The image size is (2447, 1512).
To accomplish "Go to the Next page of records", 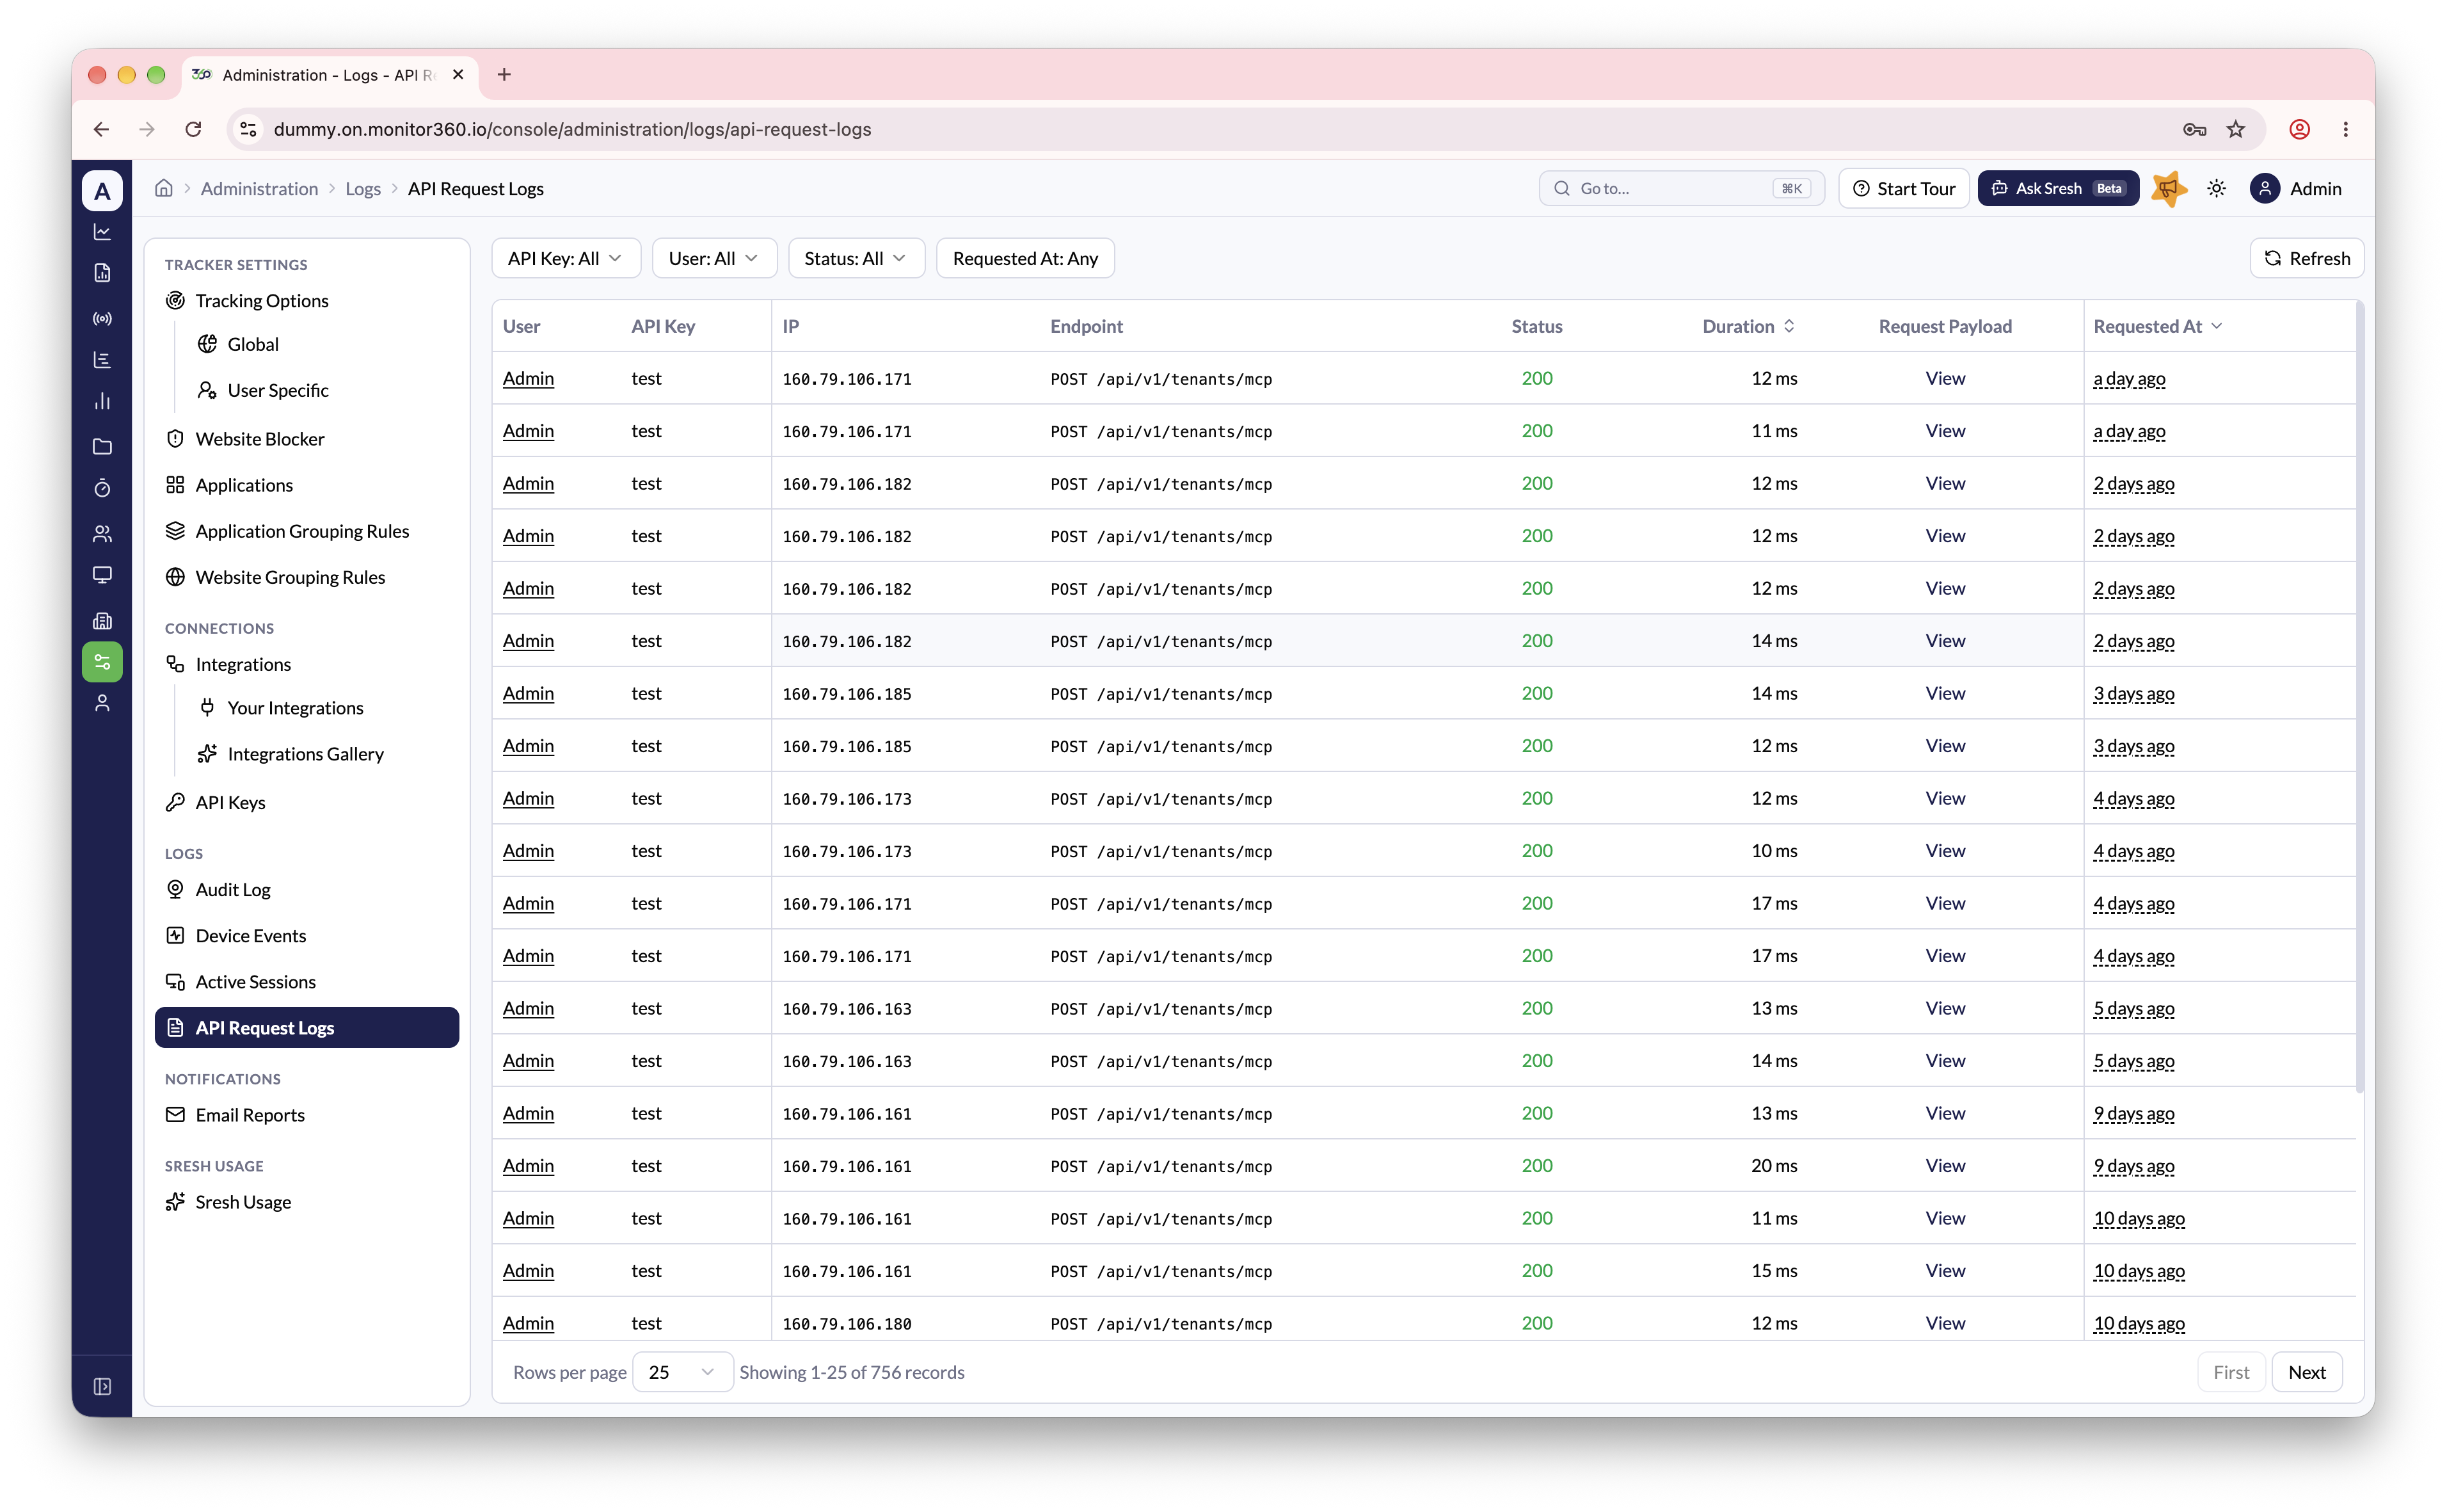I will coord(2306,1372).
